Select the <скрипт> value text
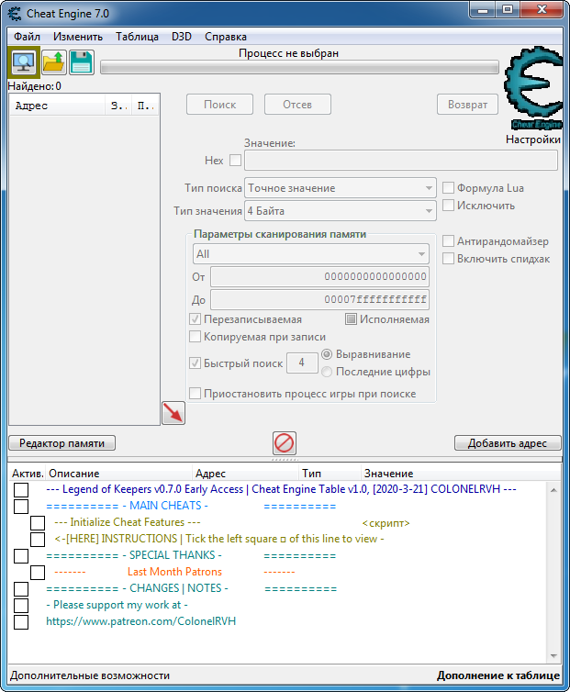The image size is (570, 692). pos(386,523)
